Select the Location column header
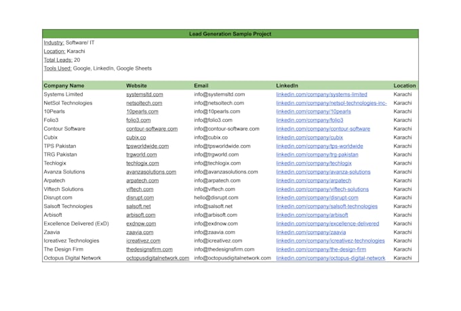This screenshot has width=461, height=311. point(405,86)
